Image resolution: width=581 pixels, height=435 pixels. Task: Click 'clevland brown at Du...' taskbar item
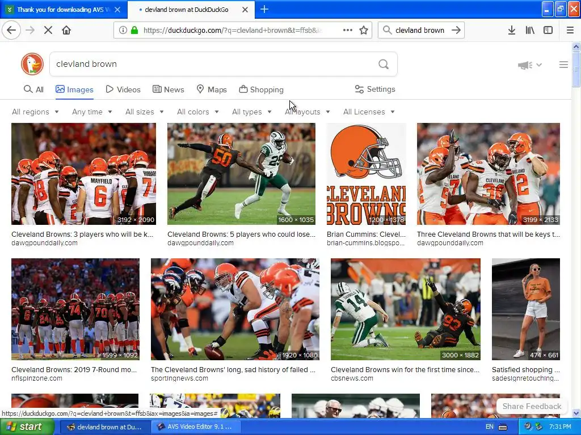point(104,427)
